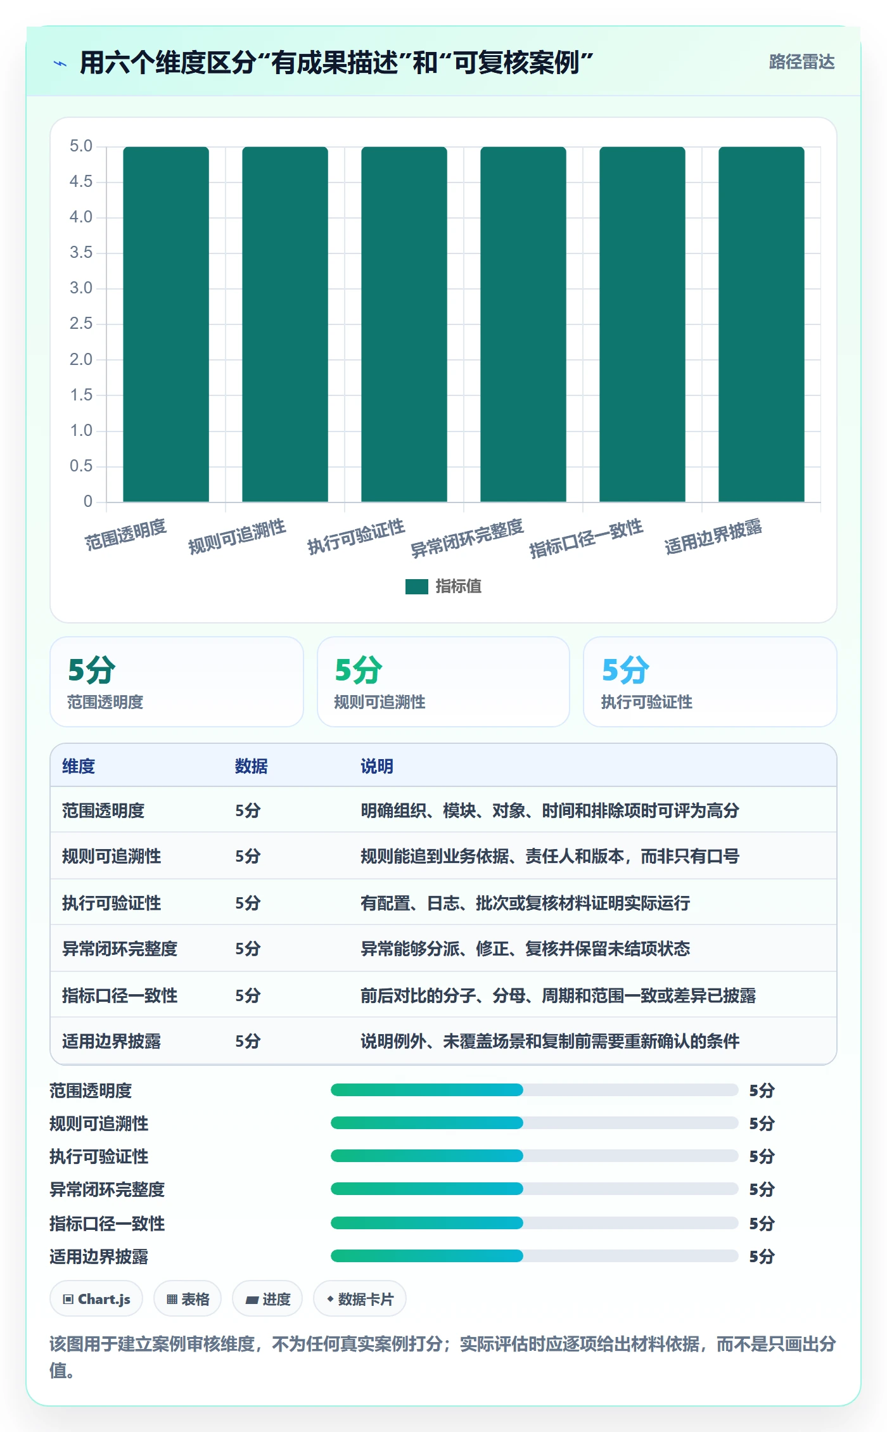
Task: Select the 执行可验证性 table row cell
Action: pyautogui.click(x=112, y=903)
